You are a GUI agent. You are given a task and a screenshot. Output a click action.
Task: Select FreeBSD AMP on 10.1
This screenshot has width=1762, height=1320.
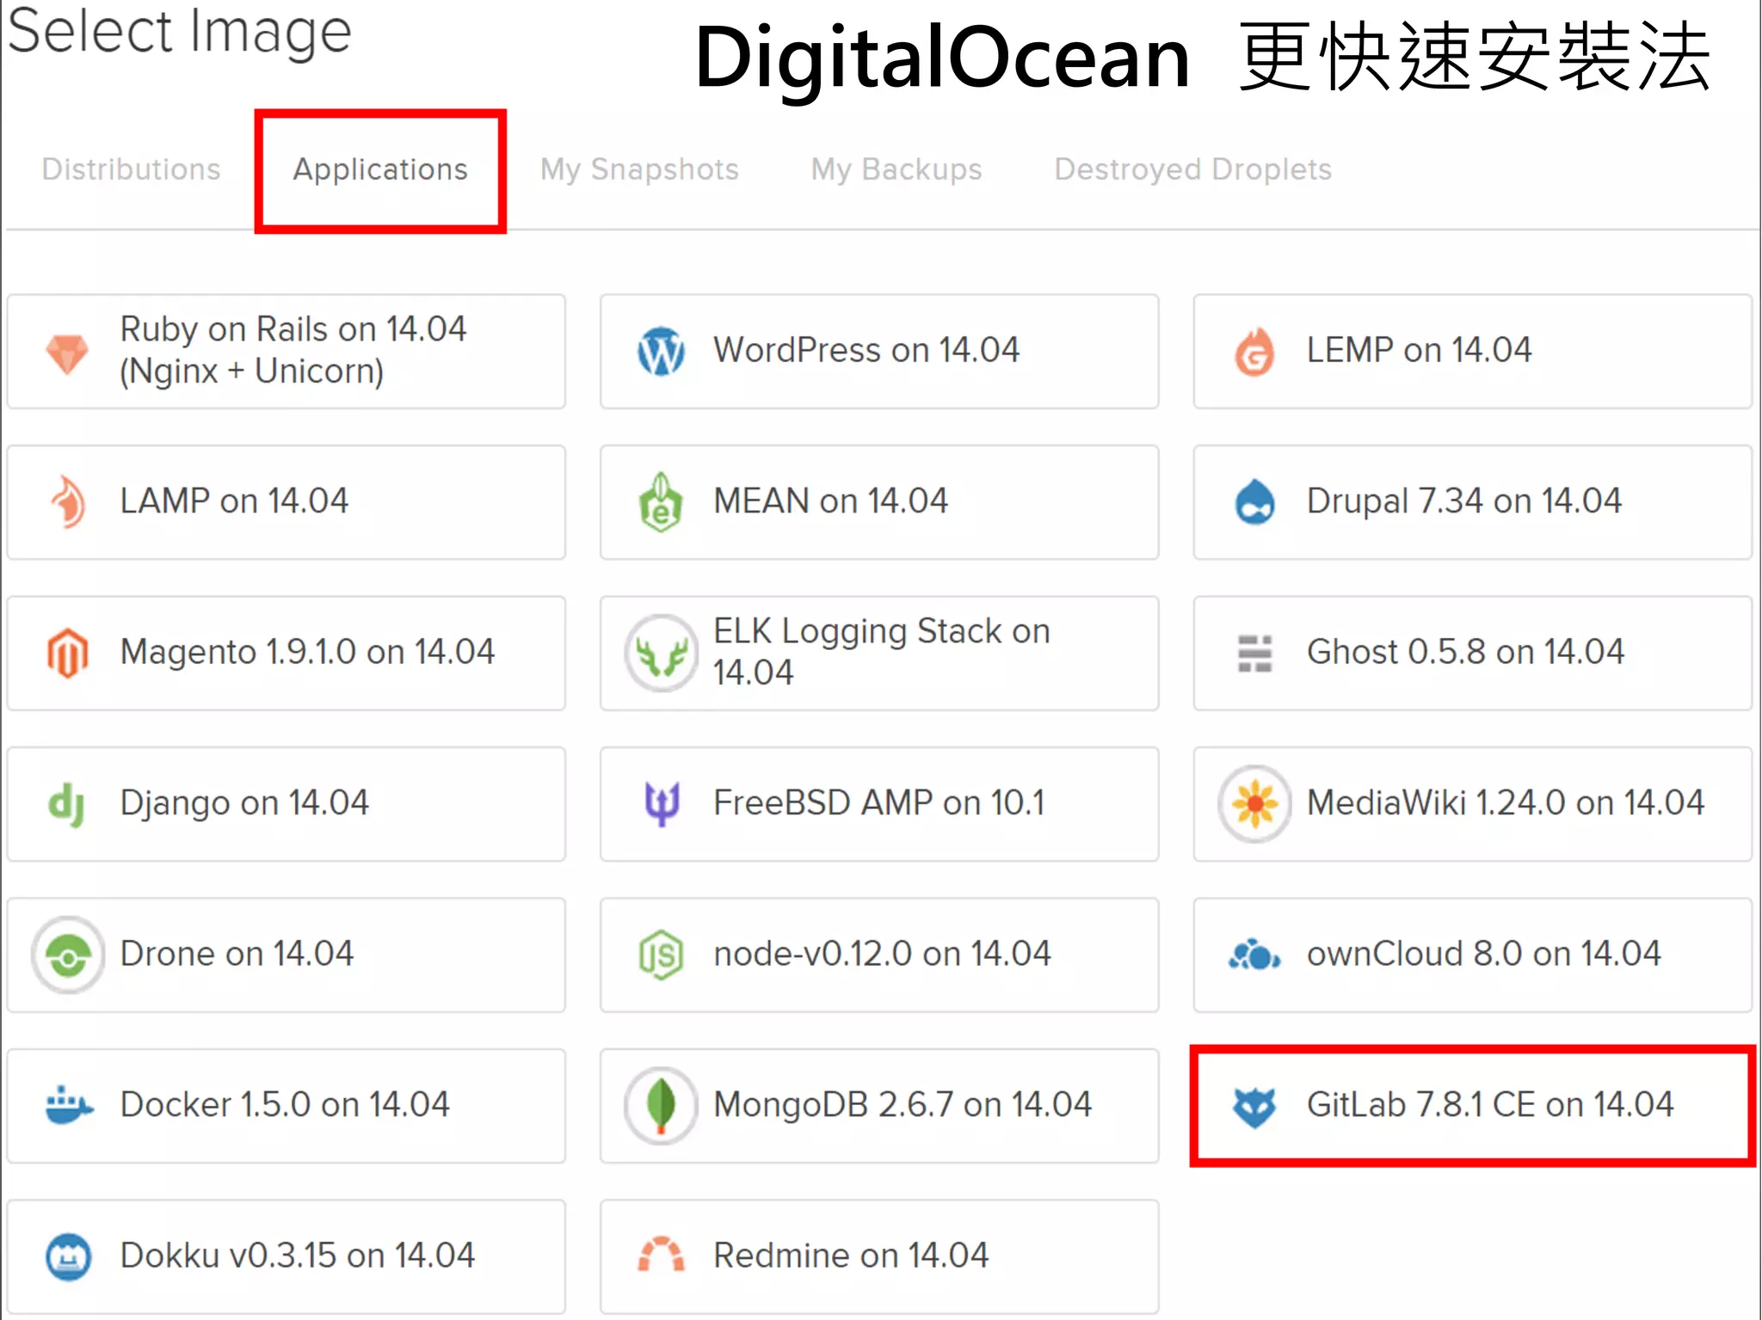879,804
